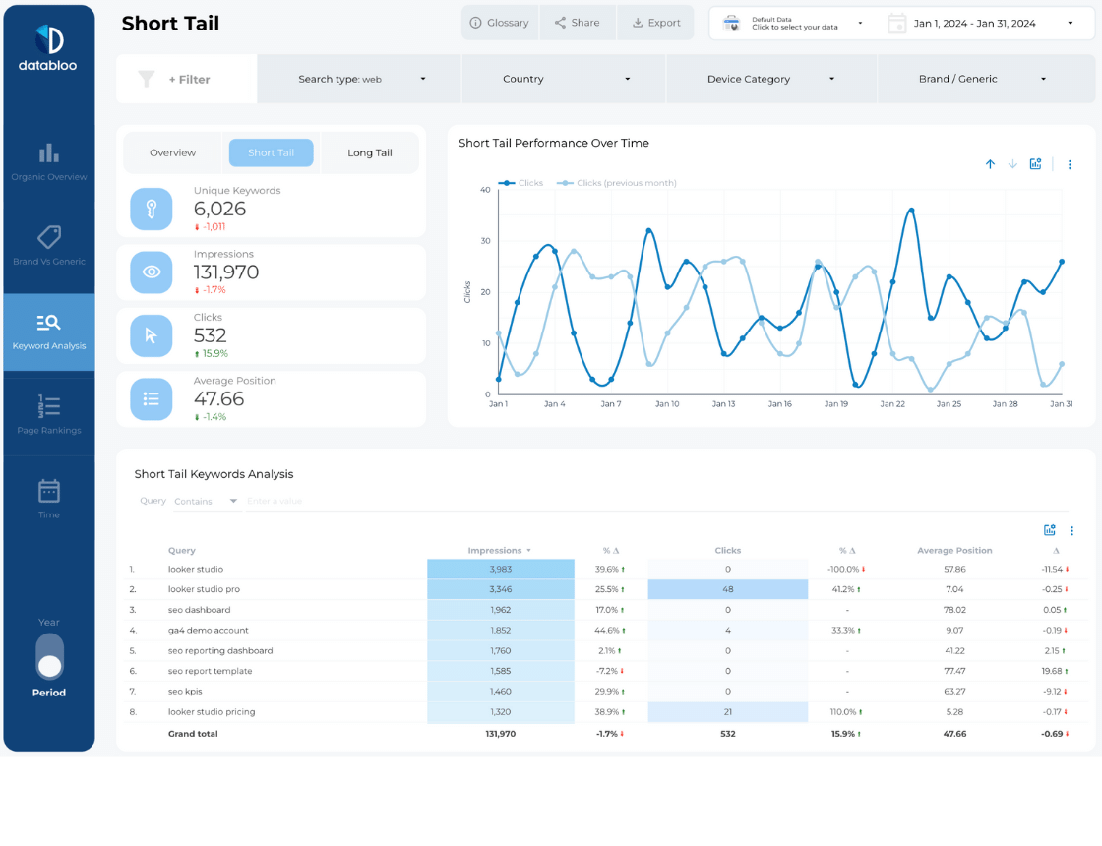Open Organic Overview from the sidebar icon

[x=49, y=153]
